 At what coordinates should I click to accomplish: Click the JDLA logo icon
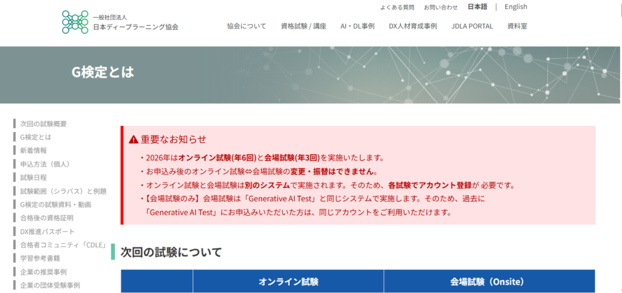[x=75, y=22]
